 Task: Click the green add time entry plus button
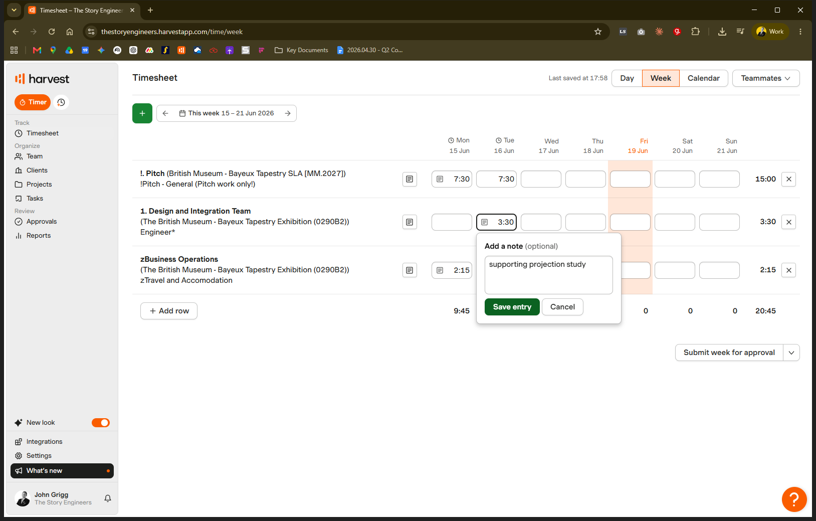click(142, 113)
